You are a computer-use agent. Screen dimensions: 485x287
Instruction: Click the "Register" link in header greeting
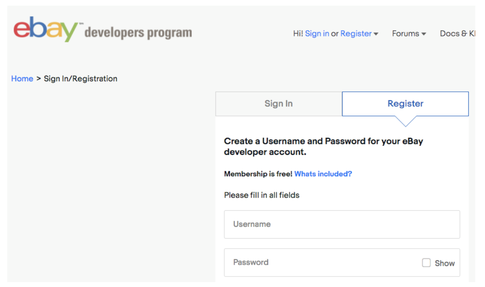356,34
